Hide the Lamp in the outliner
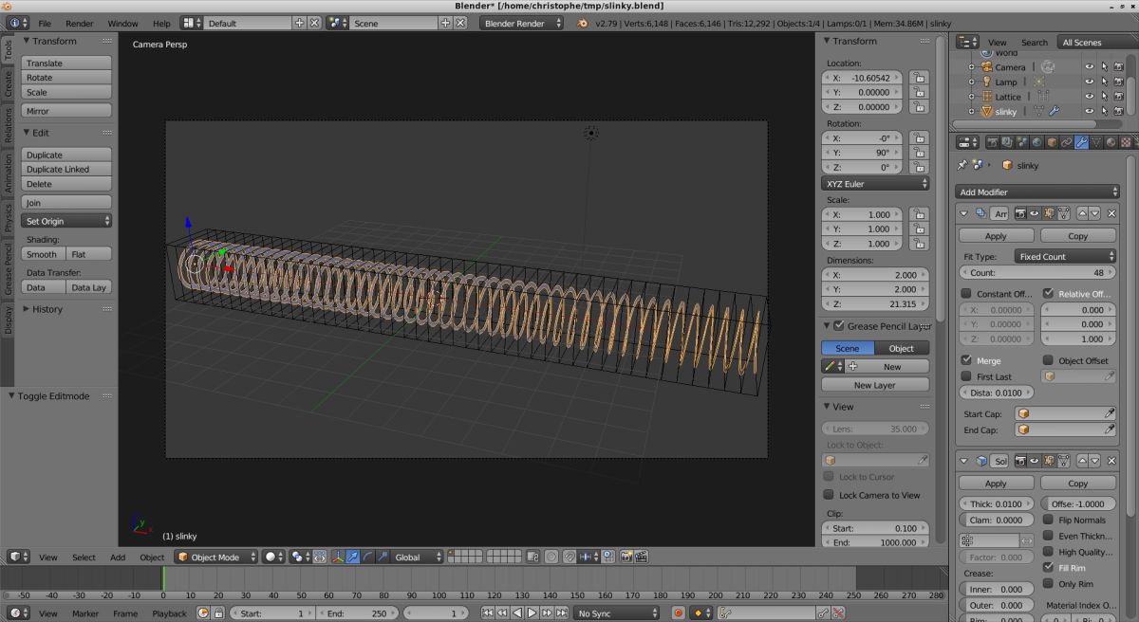 click(1089, 82)
